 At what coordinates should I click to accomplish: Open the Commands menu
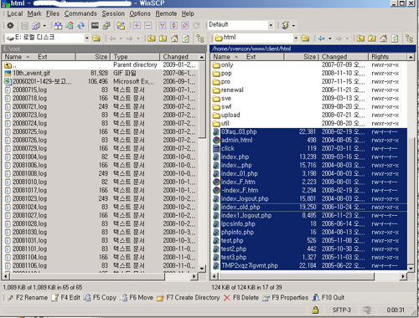tap(80, 13)
